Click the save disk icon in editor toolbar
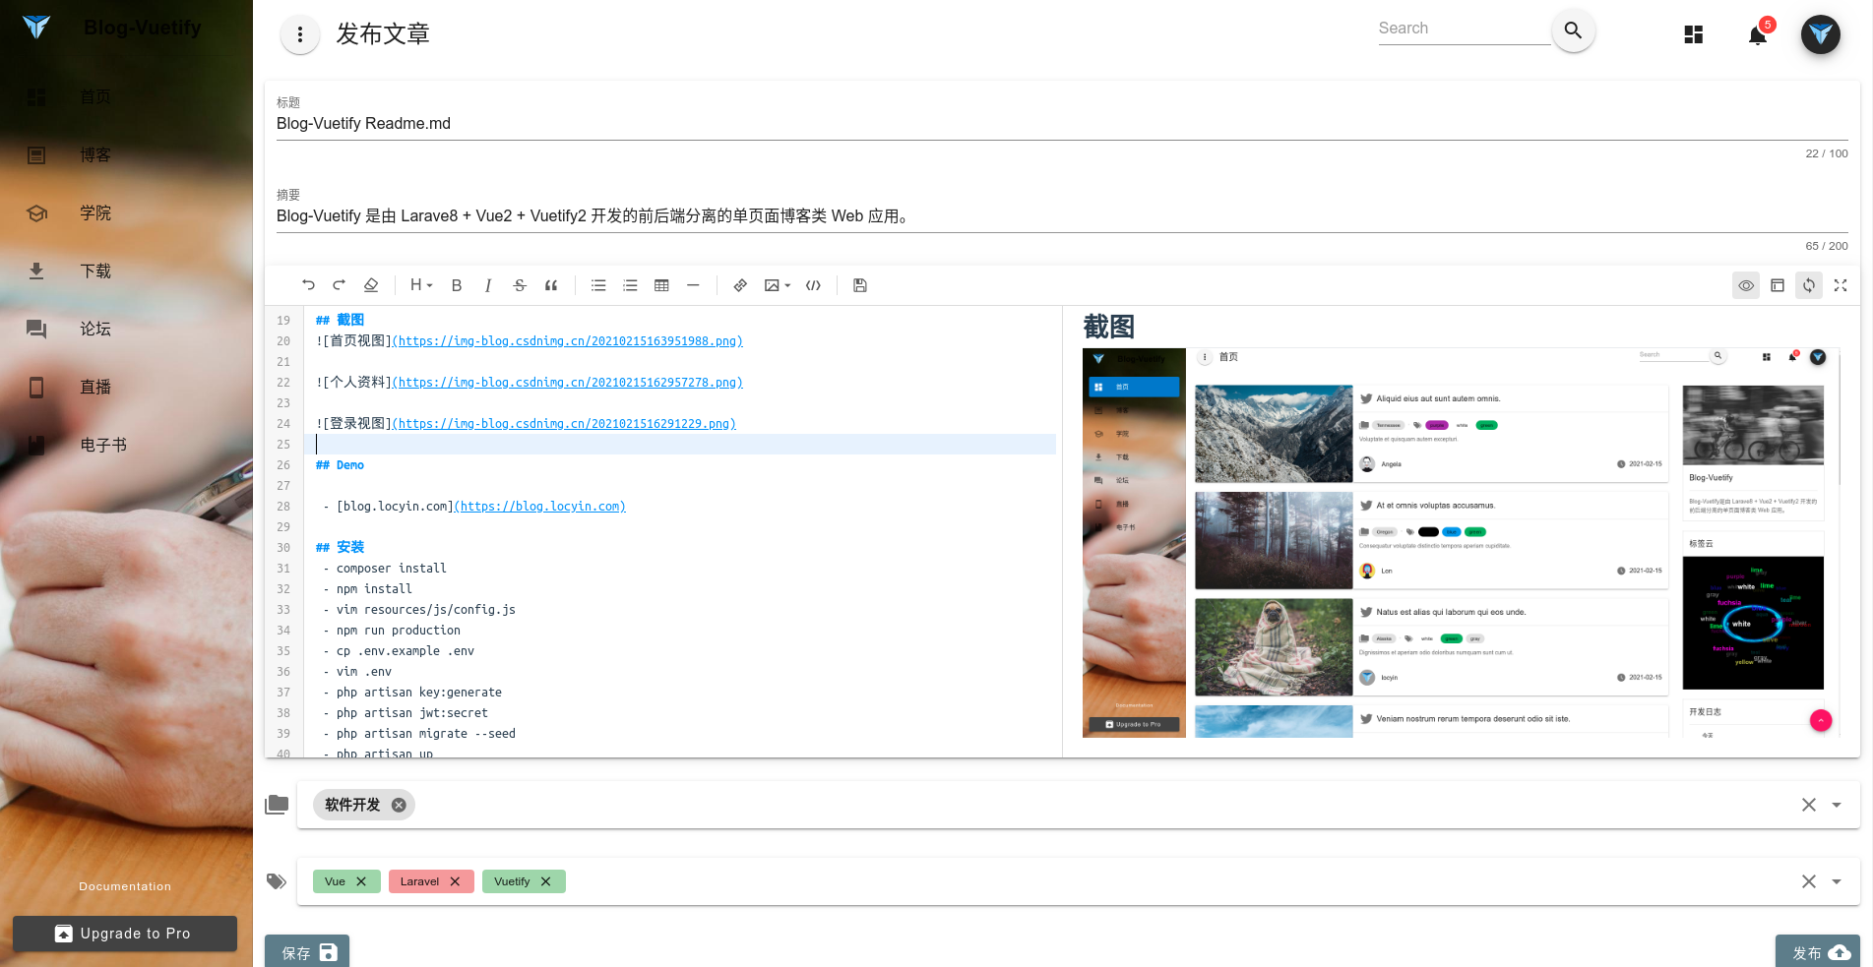This screenshot has height=967, width=1873. [x=860, y=285]
